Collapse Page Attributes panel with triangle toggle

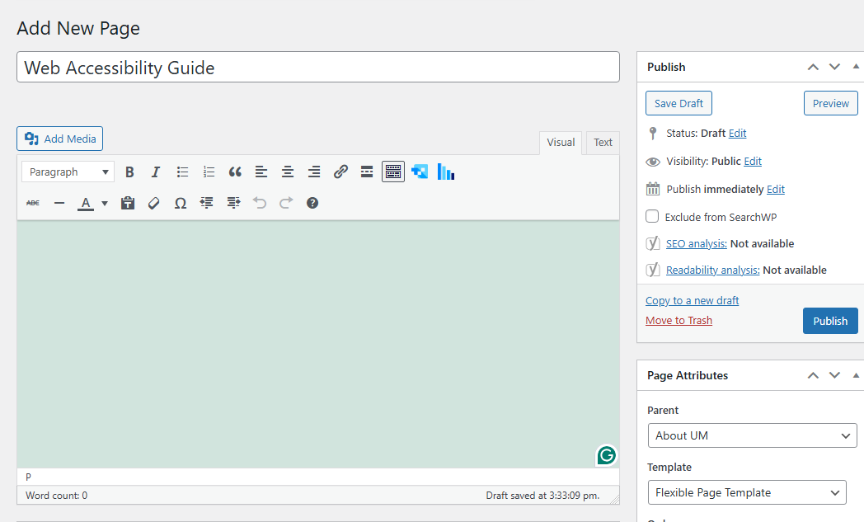(856, 375)
